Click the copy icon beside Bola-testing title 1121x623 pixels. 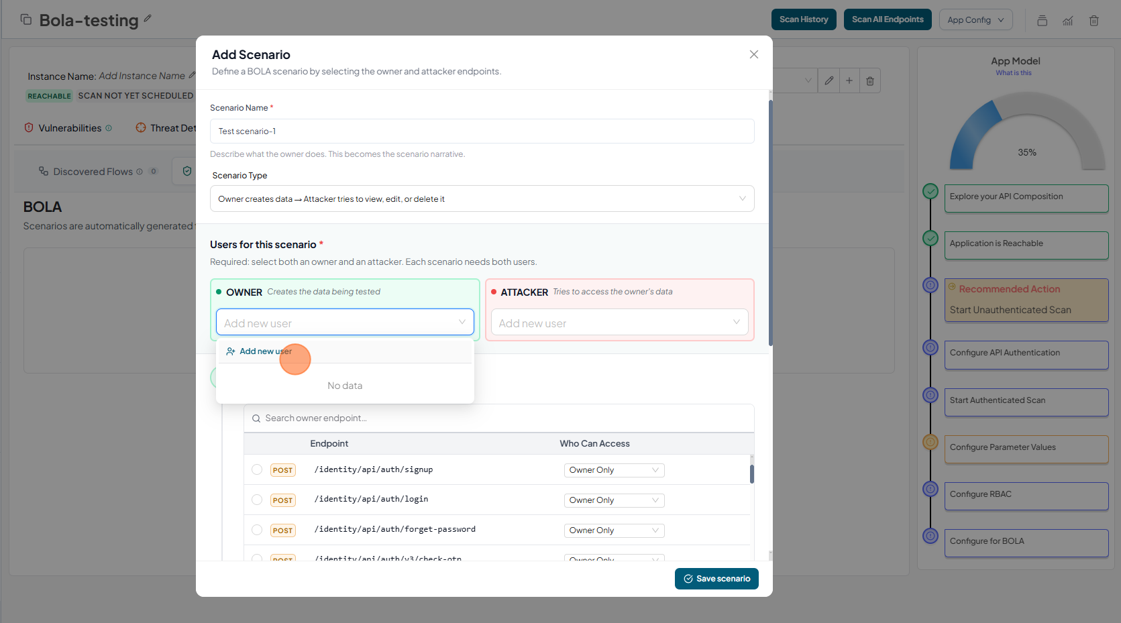tap(26, 19)
